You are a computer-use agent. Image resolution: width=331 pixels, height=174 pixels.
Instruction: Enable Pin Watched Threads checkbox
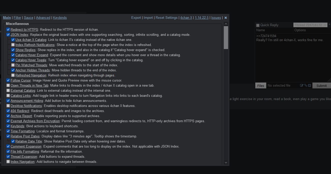coord(13,65)
